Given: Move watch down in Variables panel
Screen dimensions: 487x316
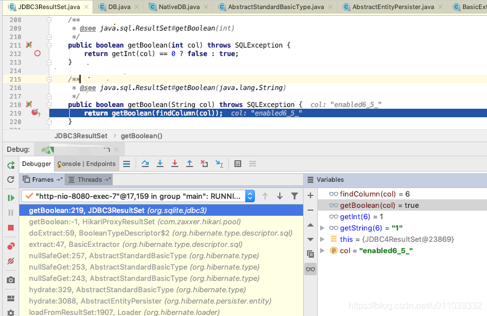Looking at the screenshot, I should click(310, 239).
